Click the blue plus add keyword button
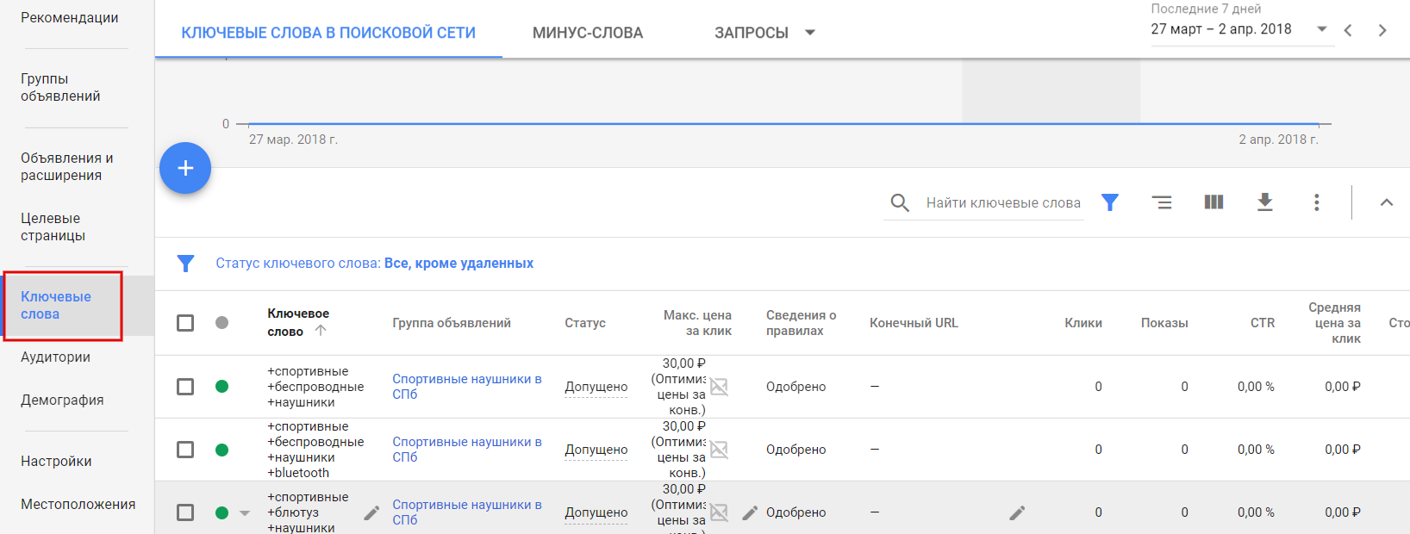 [x=185, y=168]
